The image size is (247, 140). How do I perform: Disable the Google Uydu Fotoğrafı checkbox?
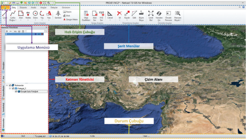(x=16, y=92)
